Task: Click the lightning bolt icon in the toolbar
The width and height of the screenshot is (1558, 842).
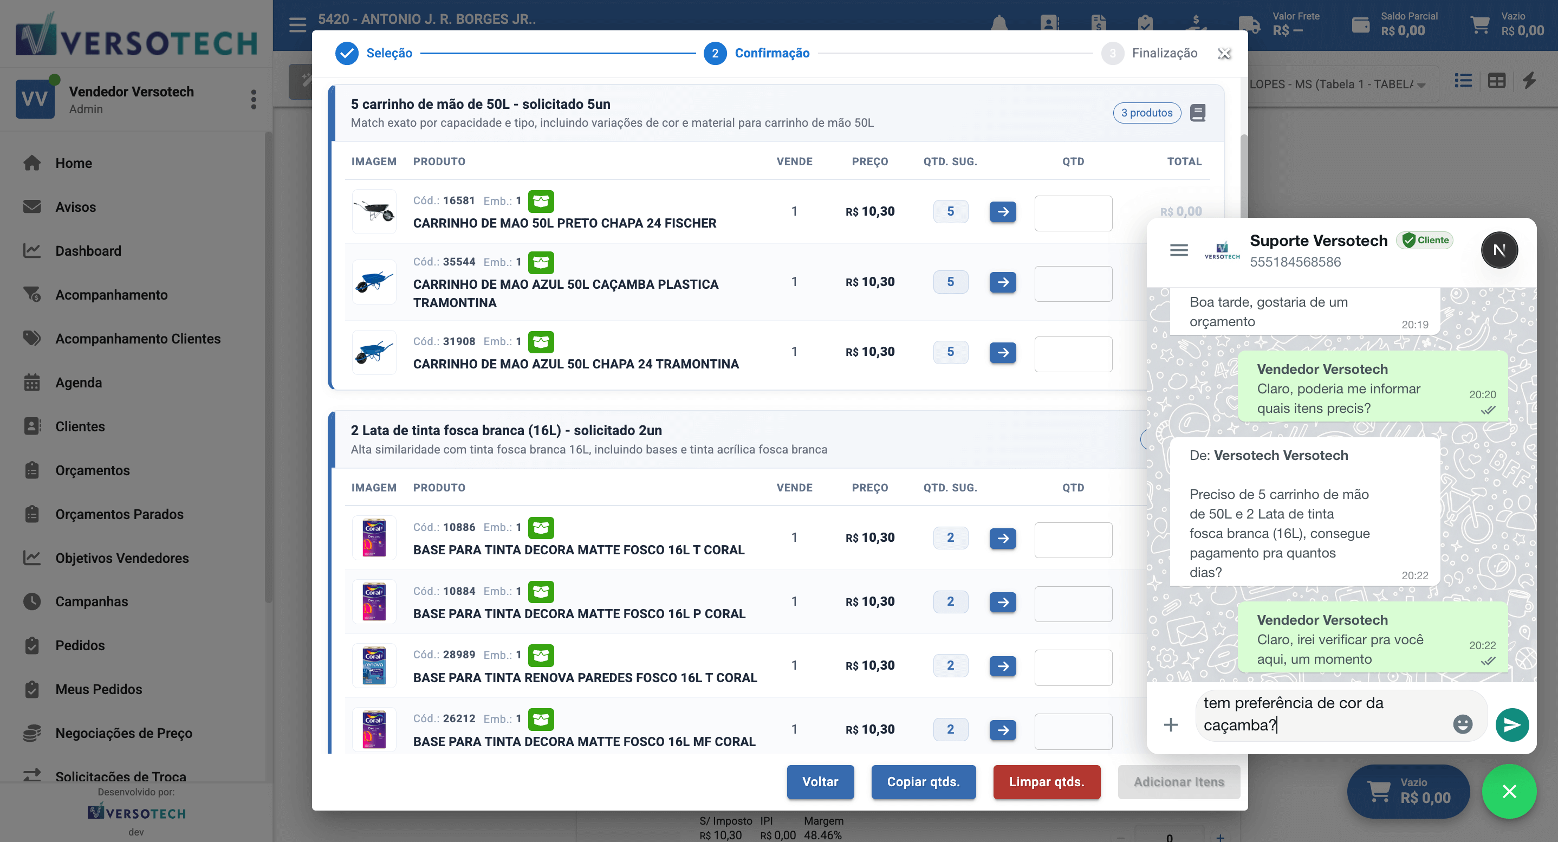Action: pos(1530,81)
